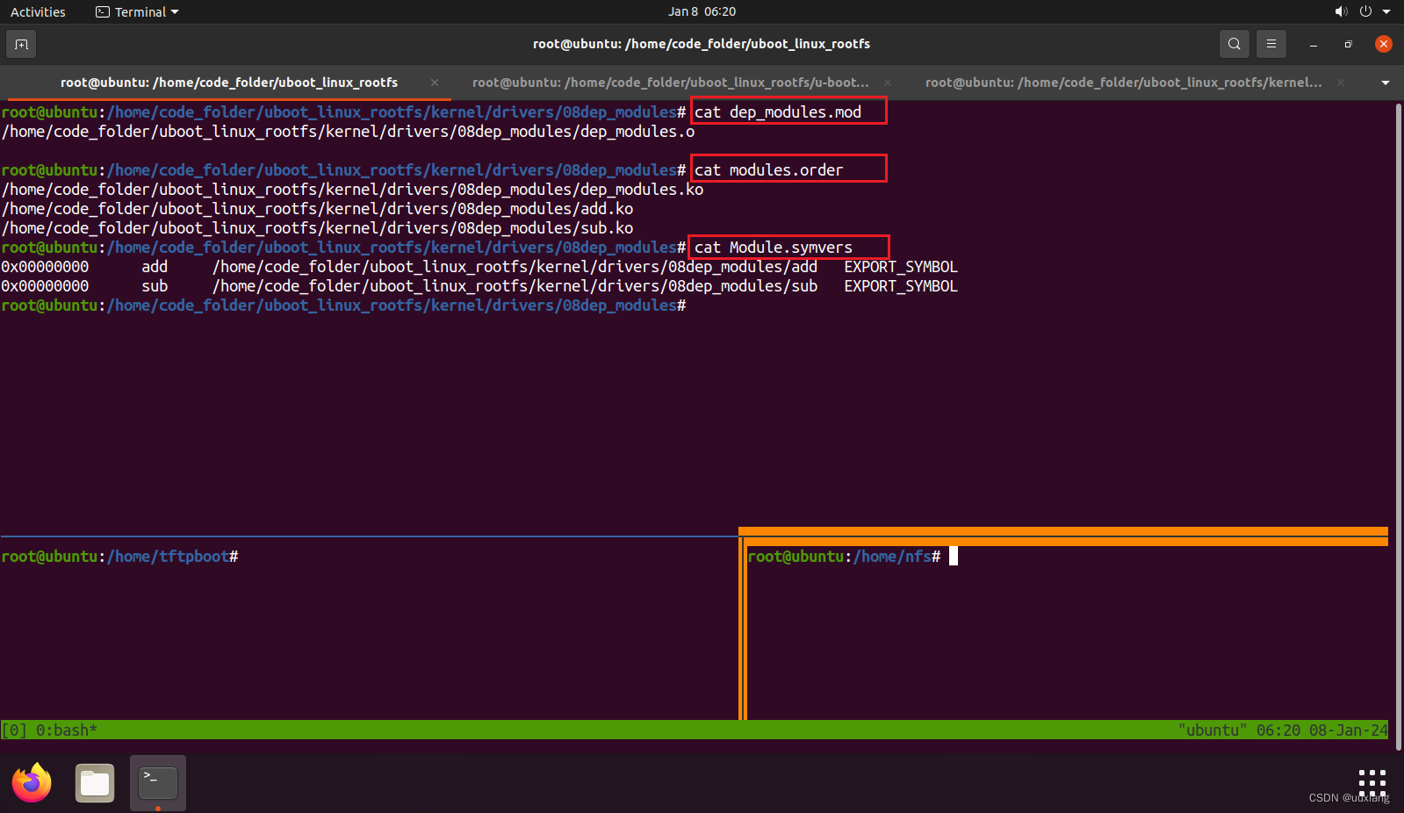Click the window title in the header bar
Viewport: 1404px width, 813px height.
702,44
